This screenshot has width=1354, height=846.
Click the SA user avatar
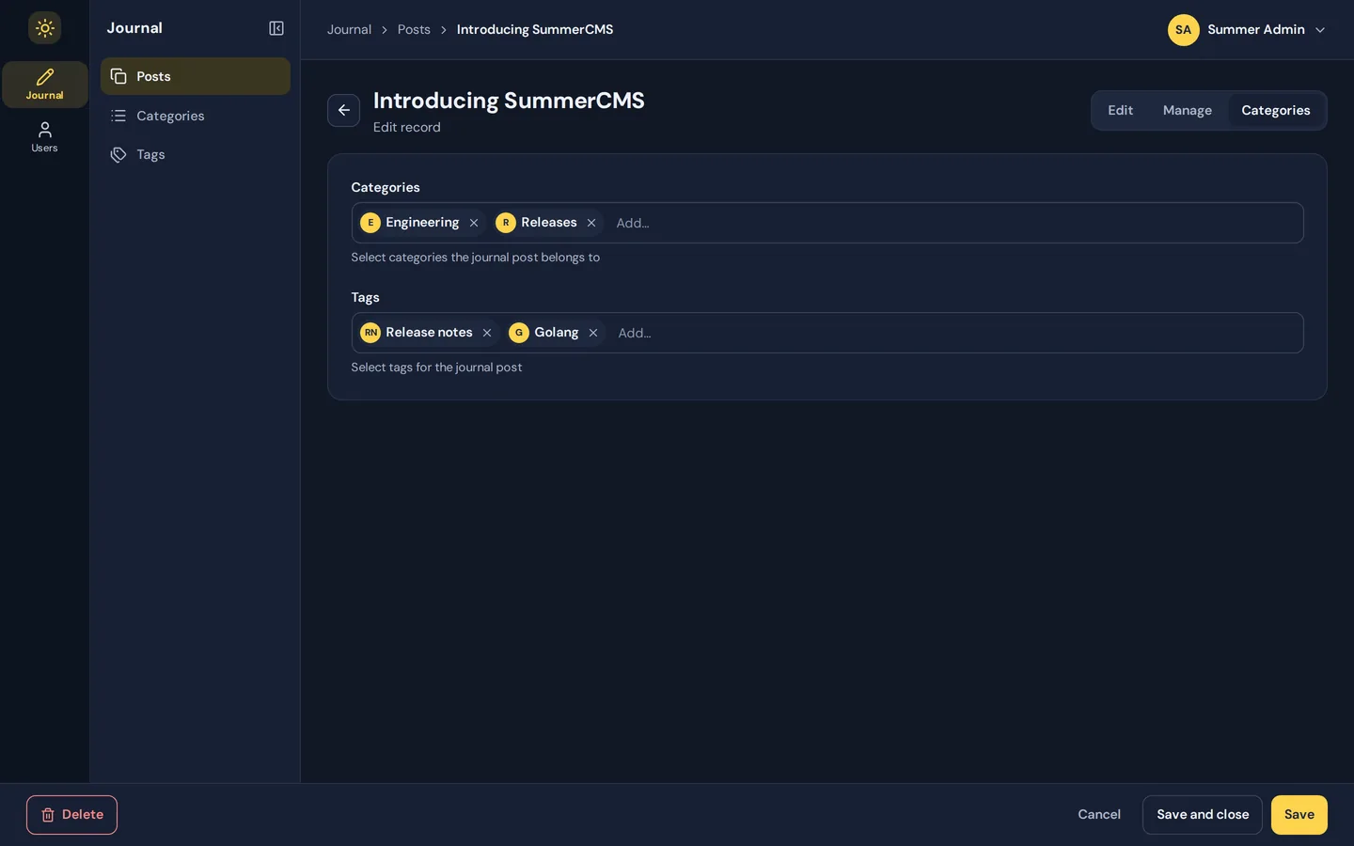pyautogui.click(x=1183, y=29)
